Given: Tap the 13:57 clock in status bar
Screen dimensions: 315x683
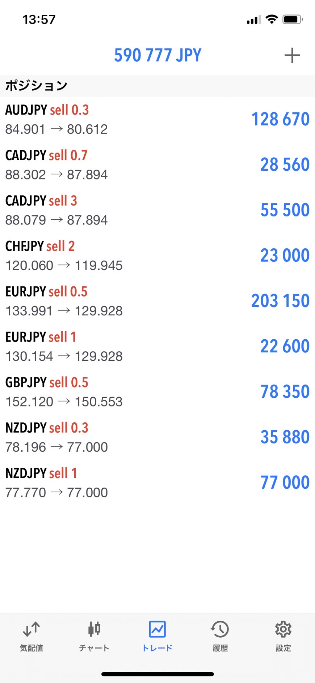Looking at the screenshot, I should coord(39,20).
